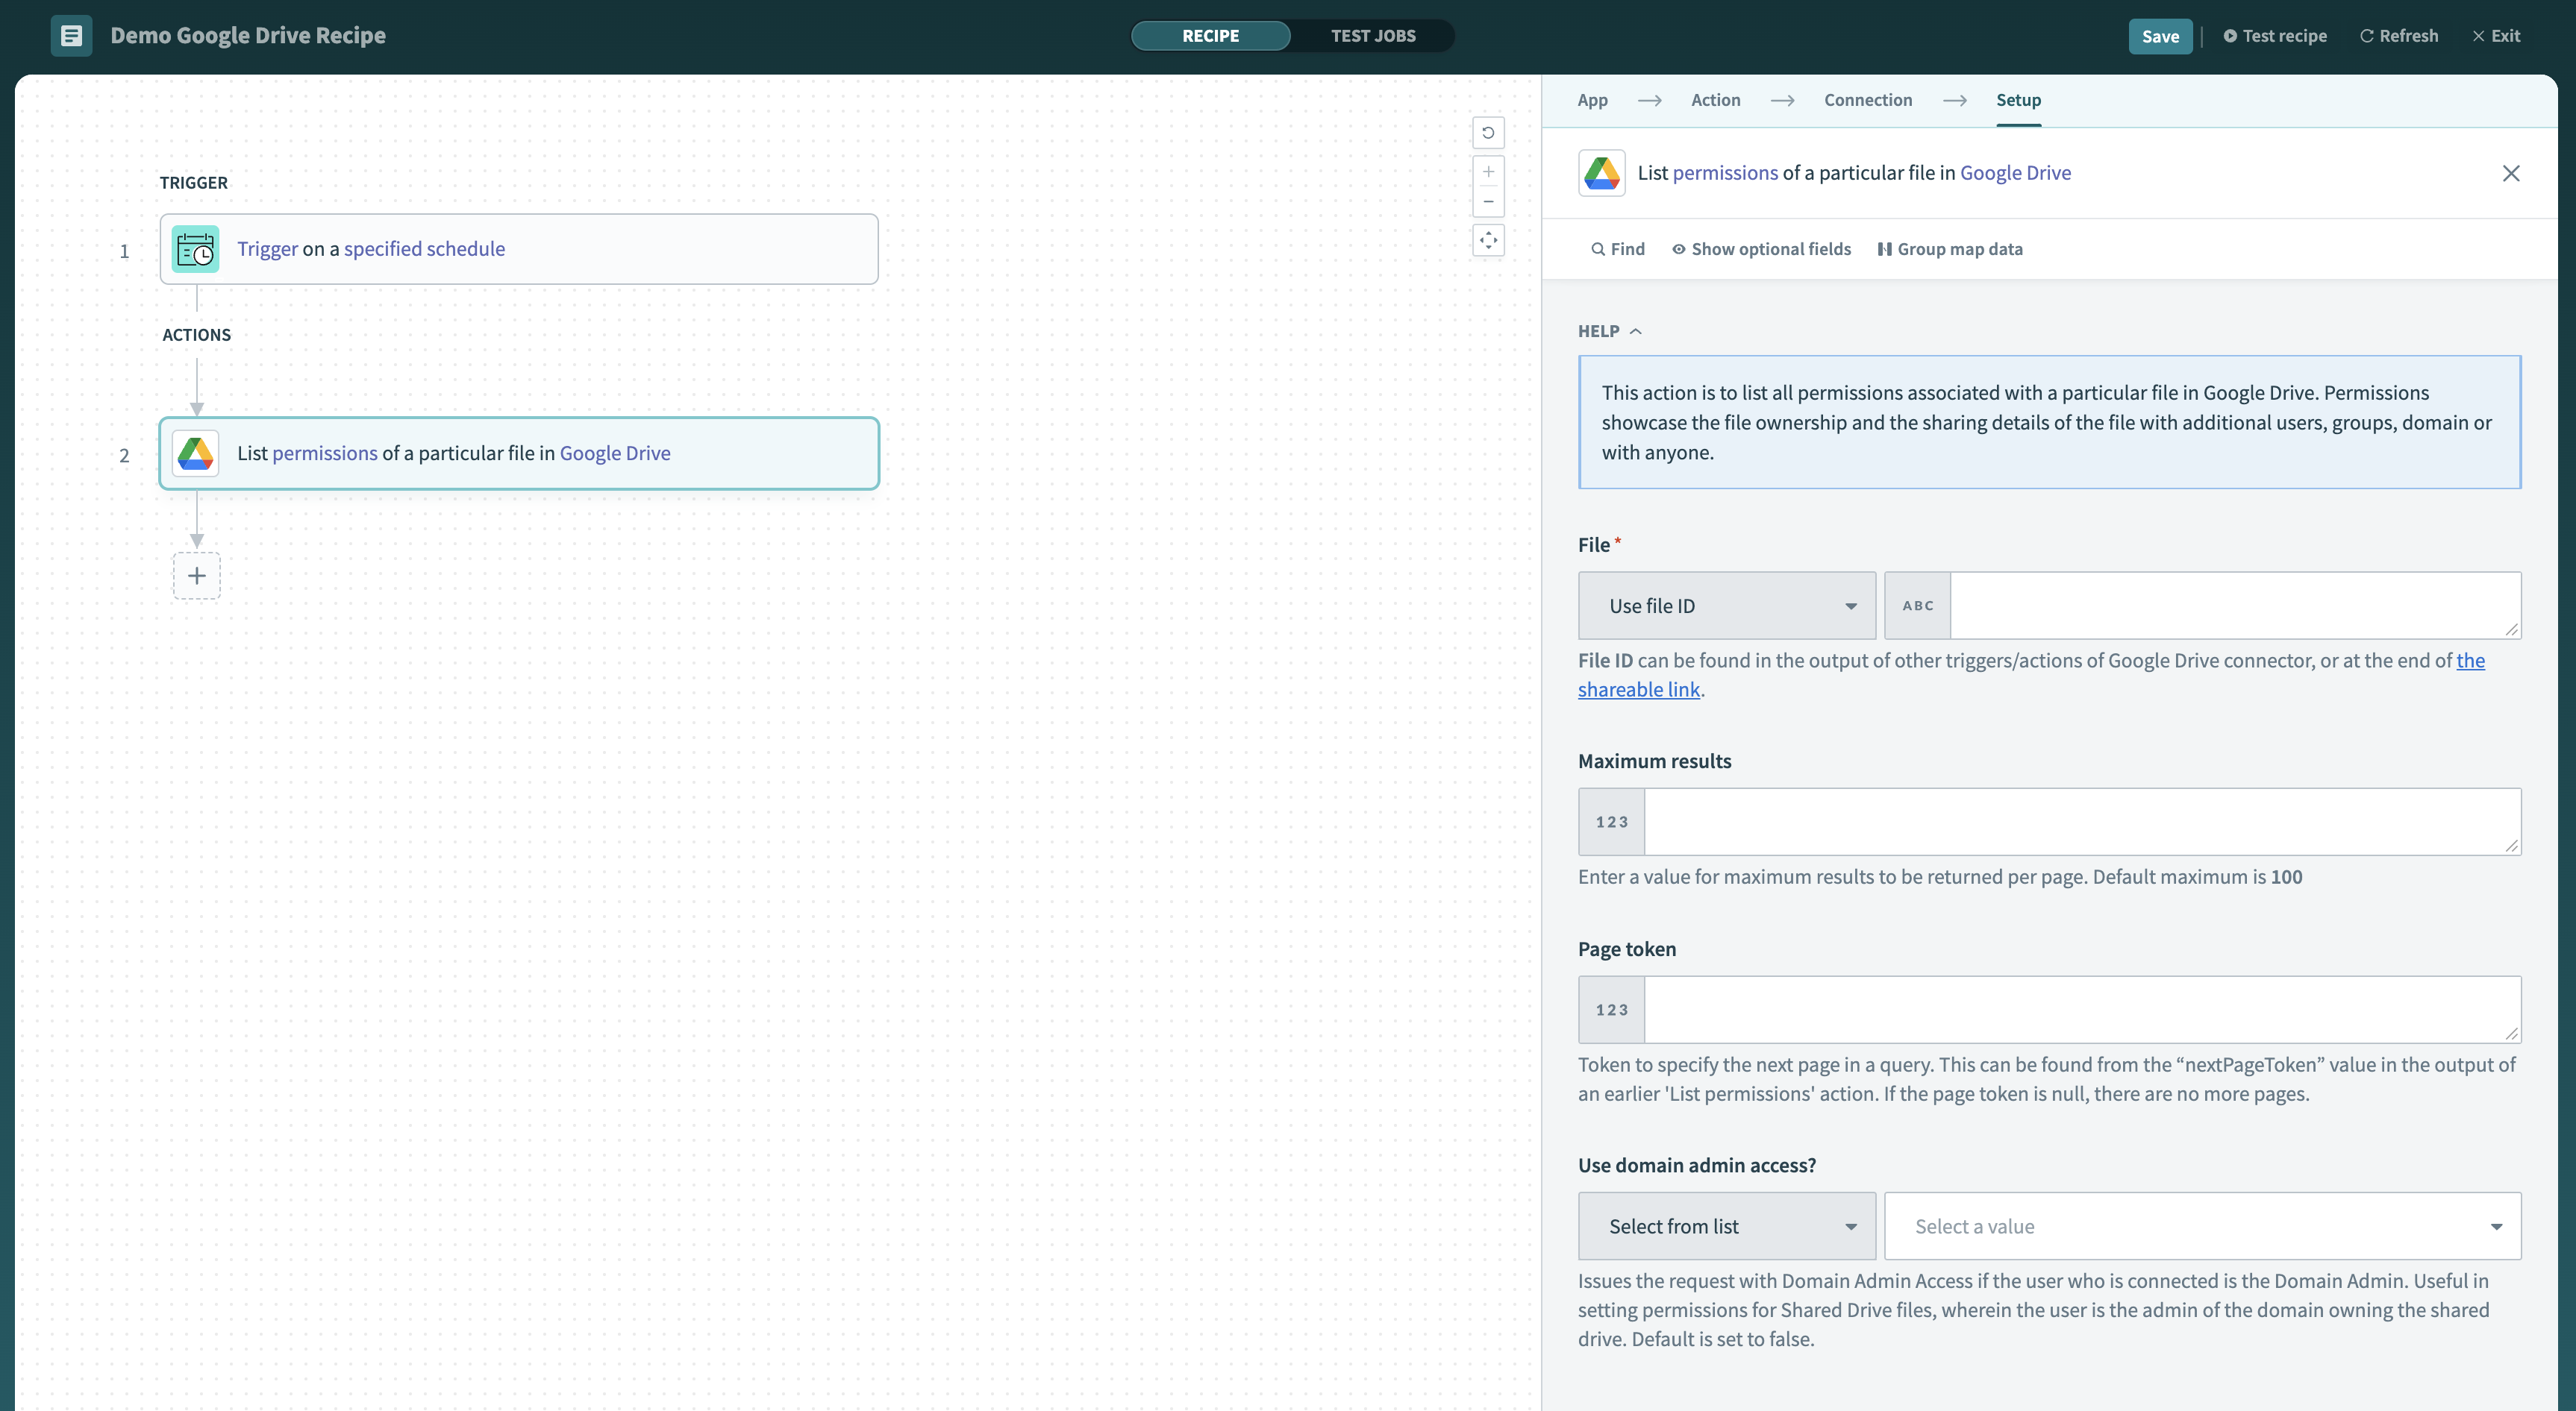Exit the recipe editor
Image resolution: width=2576 pixels, height=1411 pixels.
[2496, 36]
